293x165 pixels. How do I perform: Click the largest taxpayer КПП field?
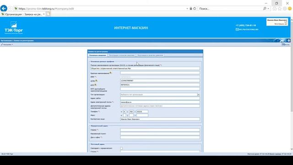[160, 89]
